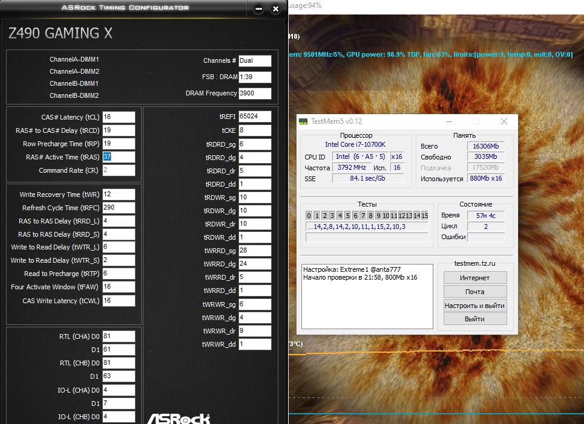Click the Channels # field showing Dual

[255, 60]
